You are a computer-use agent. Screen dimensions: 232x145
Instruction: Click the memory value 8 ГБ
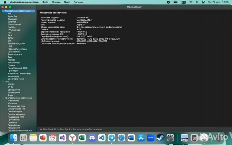[79, 29]
